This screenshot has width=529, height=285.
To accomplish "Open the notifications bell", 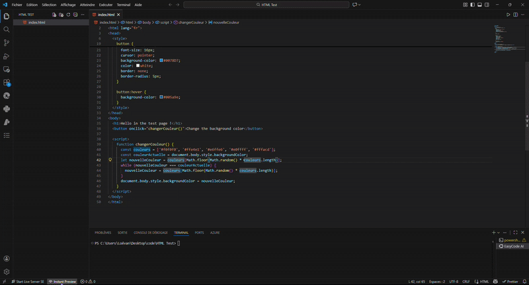I will pos(524,282).
